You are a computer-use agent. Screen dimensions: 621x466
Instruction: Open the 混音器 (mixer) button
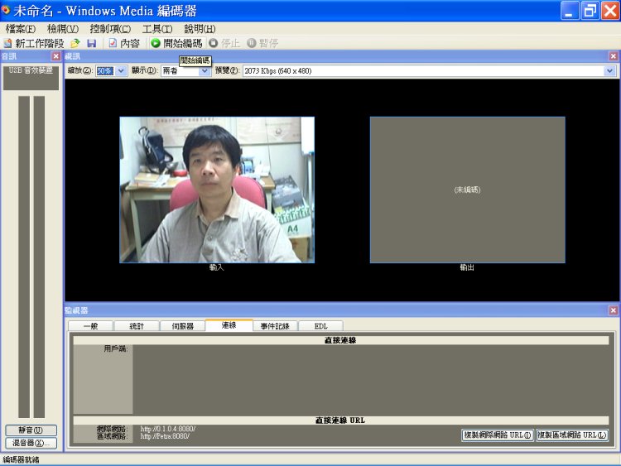point(31,443)
